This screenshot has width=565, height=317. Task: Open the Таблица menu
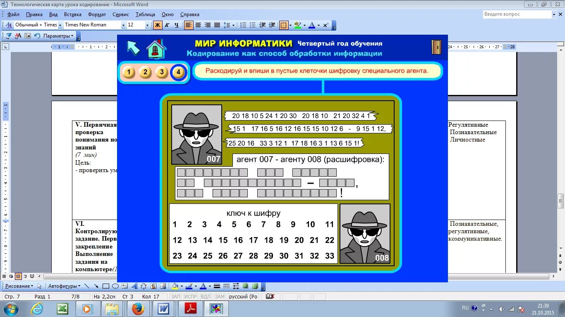tap(145, 14)
